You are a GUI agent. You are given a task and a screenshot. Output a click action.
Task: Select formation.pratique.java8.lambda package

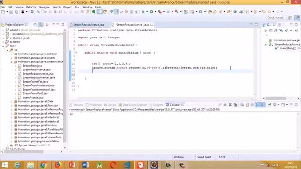38,125
